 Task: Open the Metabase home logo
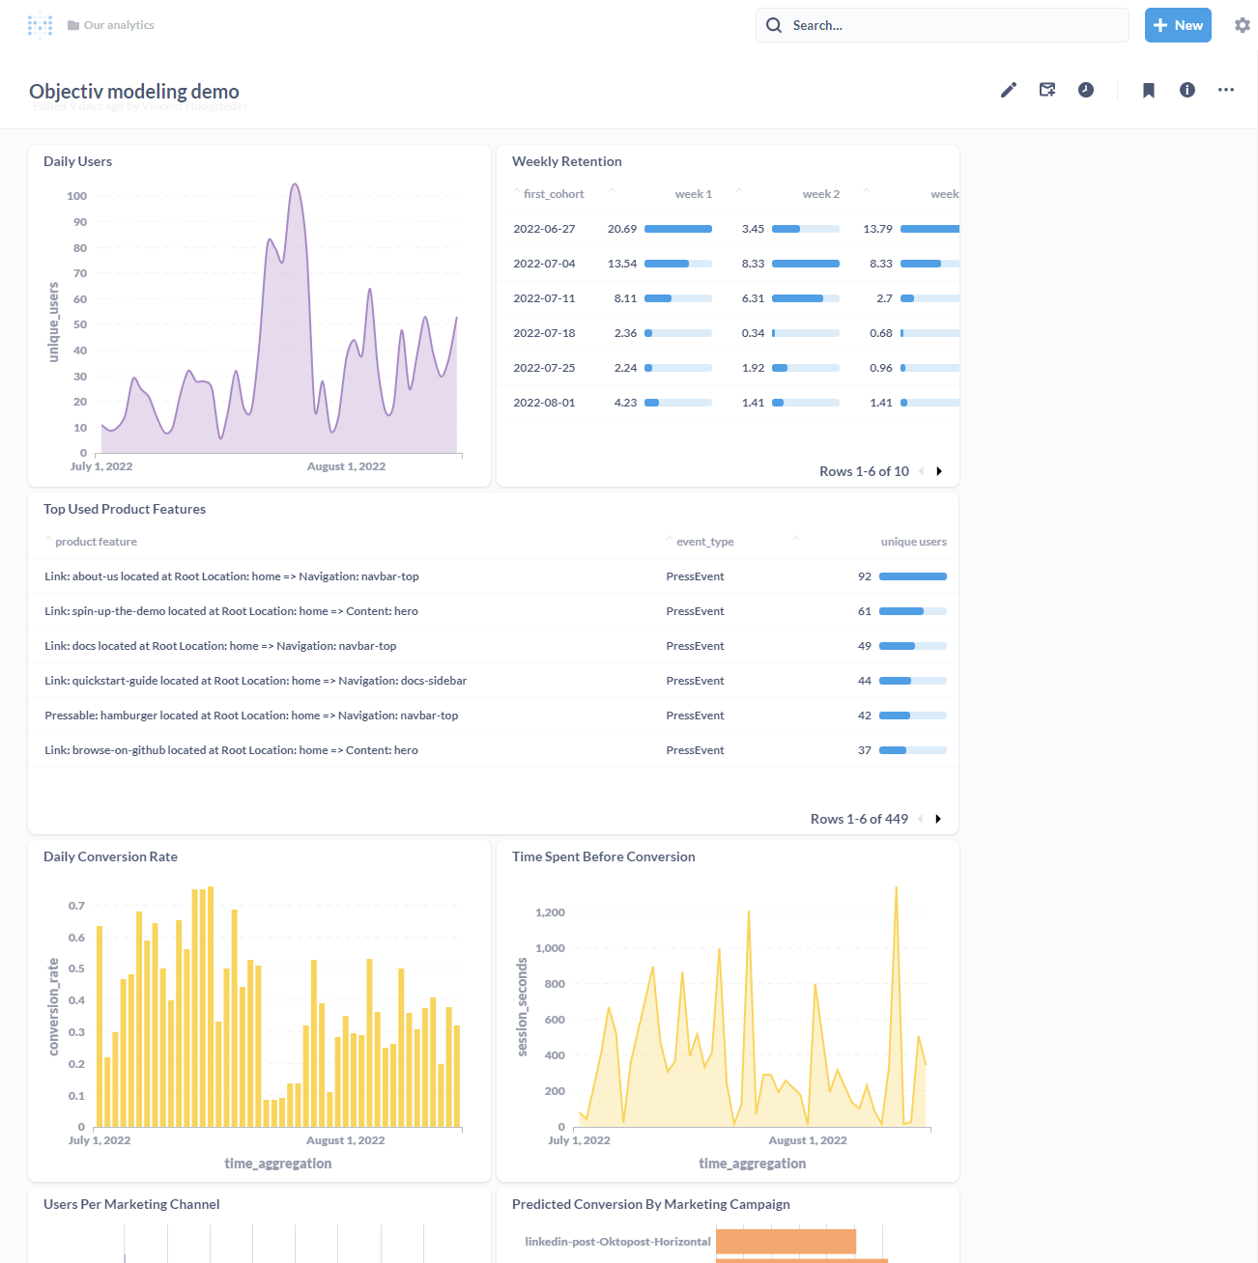tap(40, 25)
